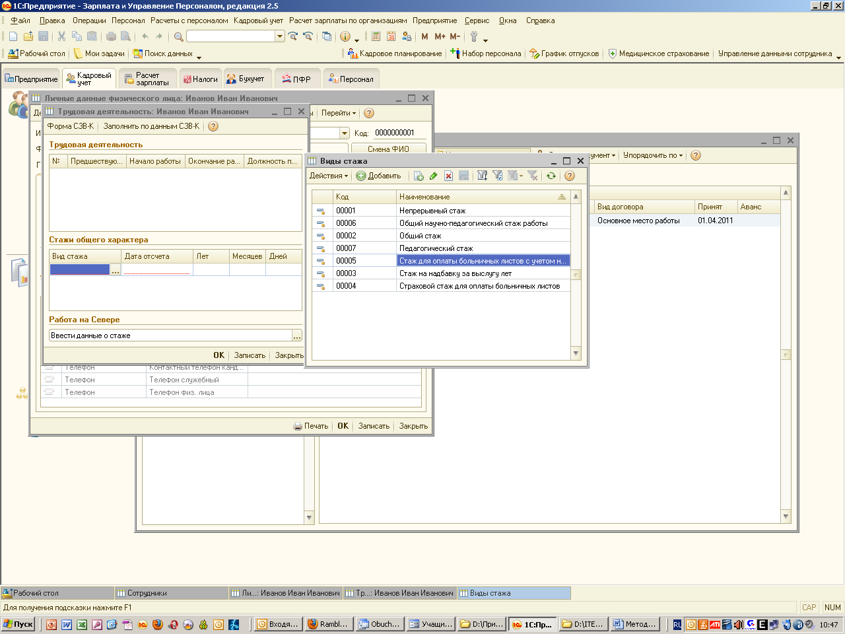Click the green pencil edit icon in Виды стажа

[433, 176]
